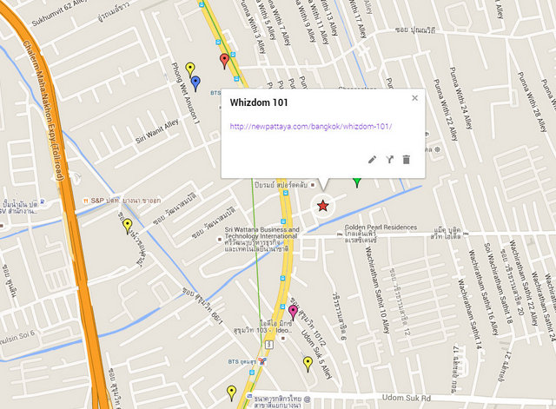Click the Golden Pearl Residences label
Image resolution: width=556 pixels, height=409 pixels.
(x=381, y=228)
